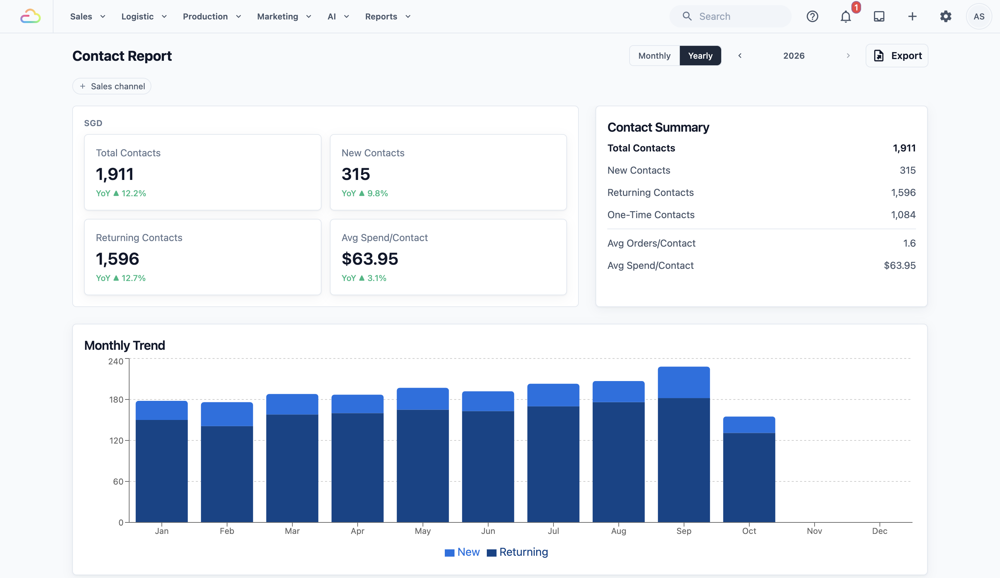The height and width of the screenshot is (578, 1000).
Task: Focus the Search input field
Action: point(731,16)
